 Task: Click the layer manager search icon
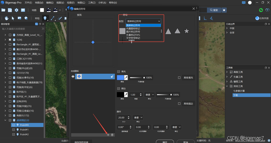(37, 24)
